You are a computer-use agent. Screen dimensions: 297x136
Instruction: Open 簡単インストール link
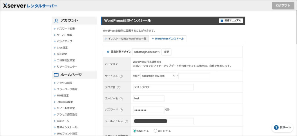click(x=67, y=127)
